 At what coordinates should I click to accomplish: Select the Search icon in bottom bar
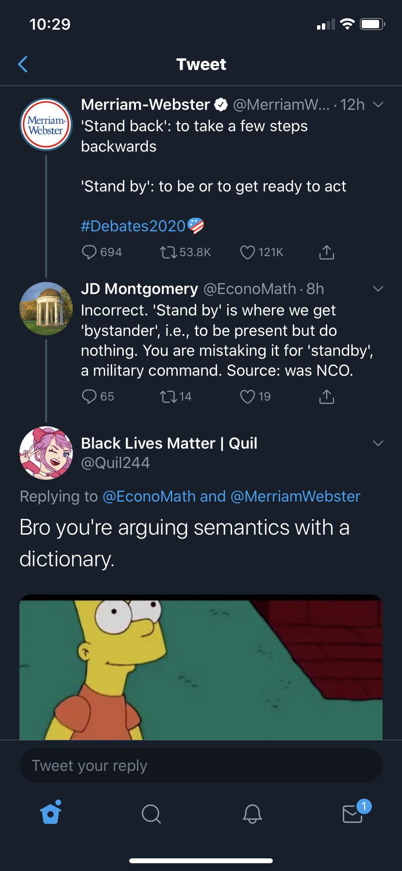pyautogui.click(x=151, y=814)
